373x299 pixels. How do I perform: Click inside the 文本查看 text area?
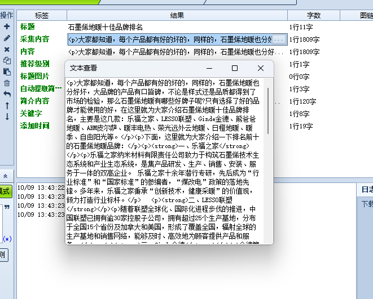165,160
